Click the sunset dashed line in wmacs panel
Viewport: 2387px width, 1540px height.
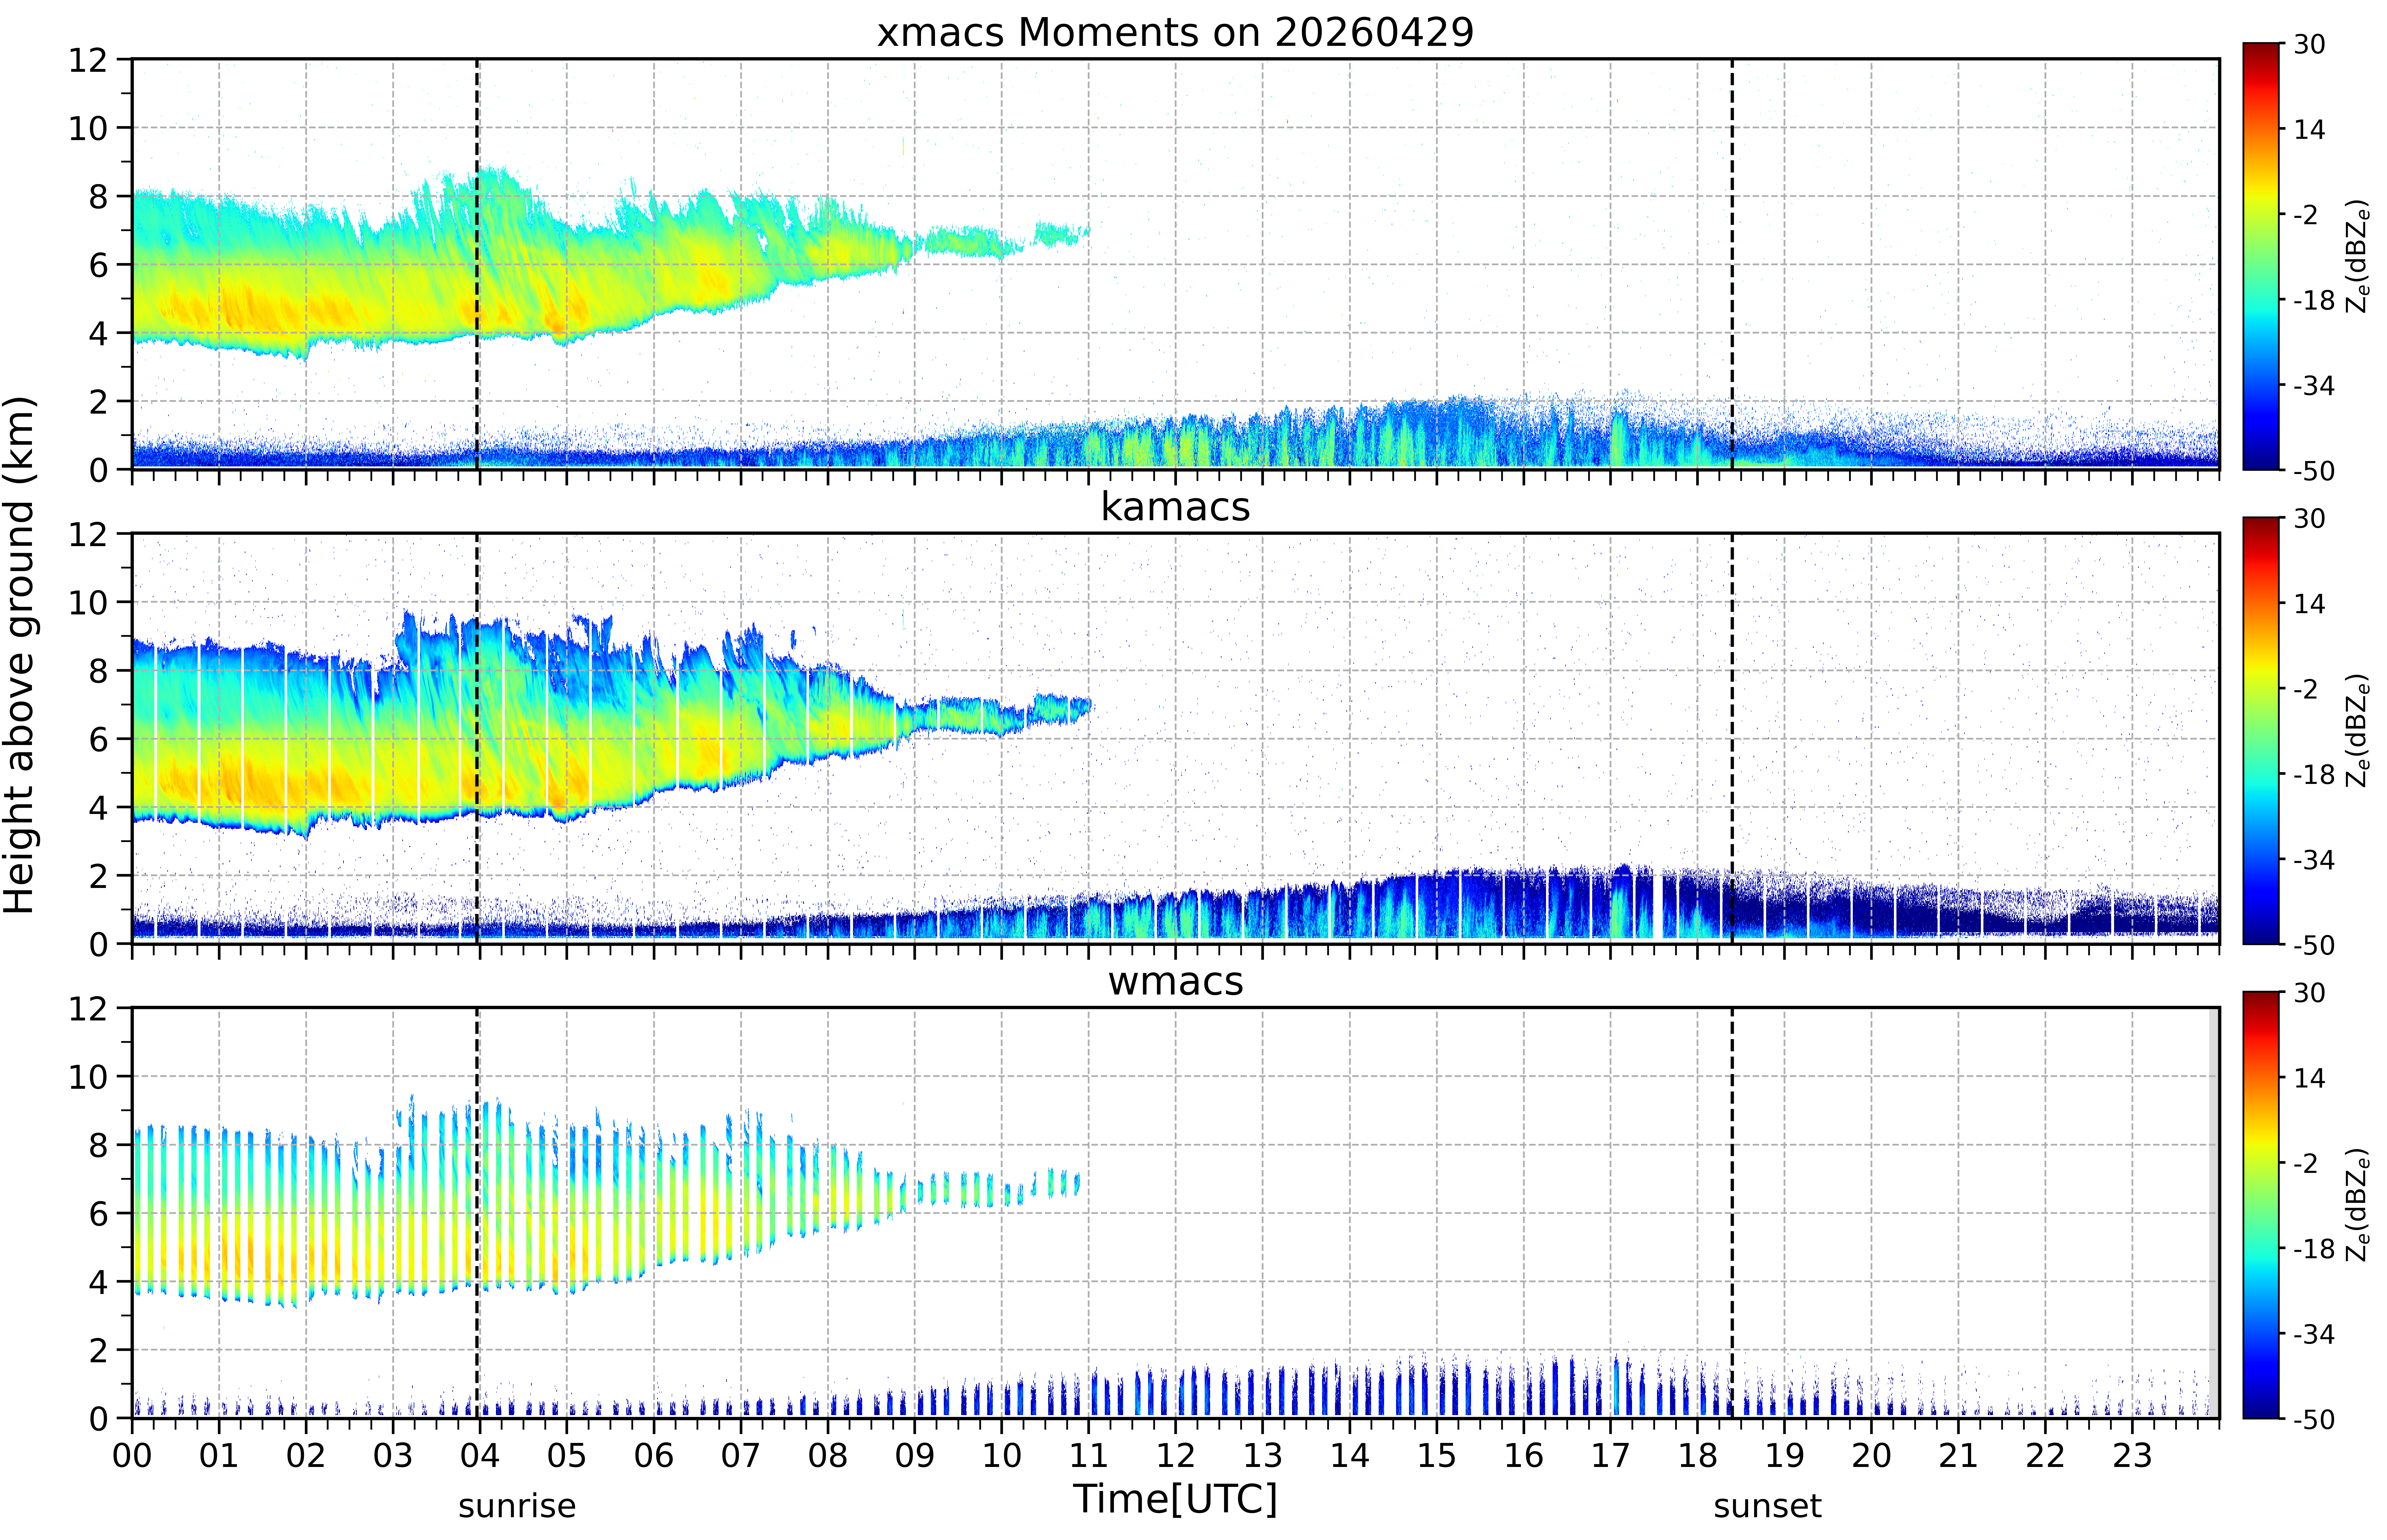1732,1213
